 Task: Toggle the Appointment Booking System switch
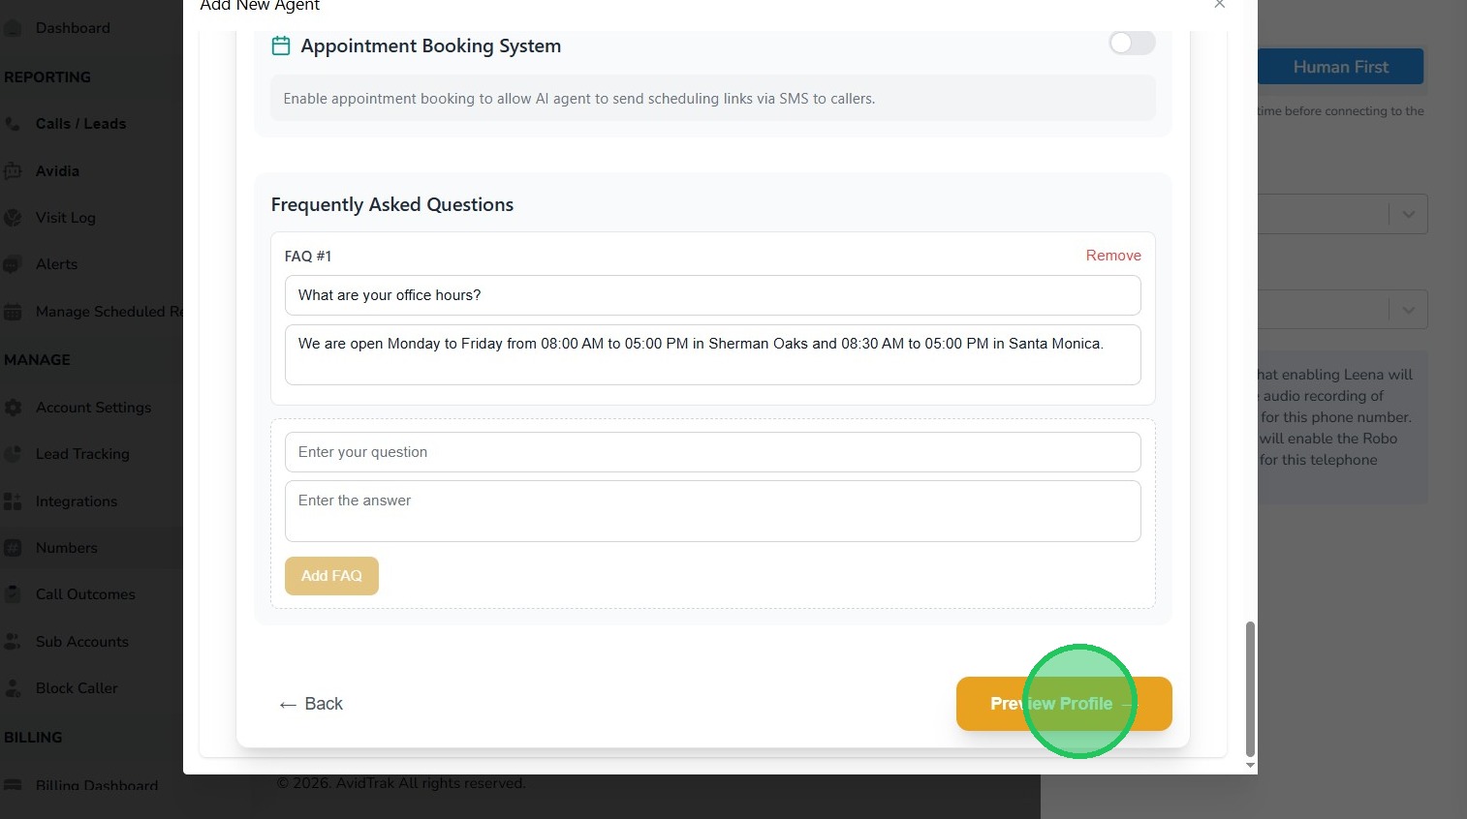[1132, 43]
